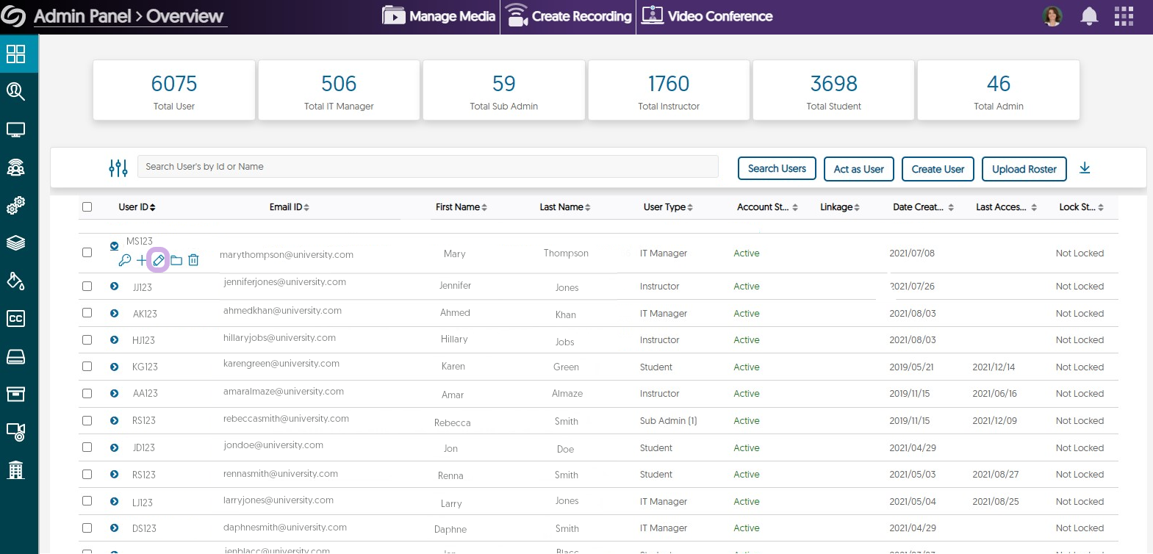Viewport: 1153px width, 554px height.
Task: Tick the select-all checkbox in table header
Action: click(x=87, y=207)
